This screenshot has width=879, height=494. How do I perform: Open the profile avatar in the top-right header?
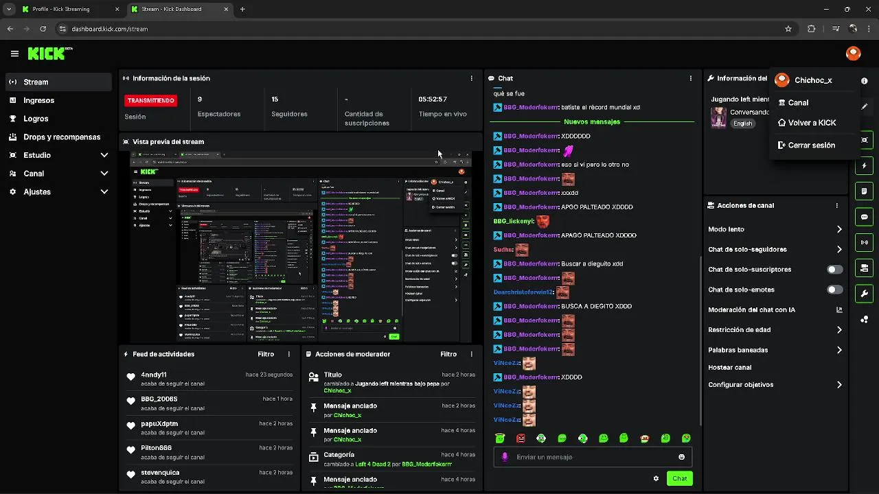point(853,54)
